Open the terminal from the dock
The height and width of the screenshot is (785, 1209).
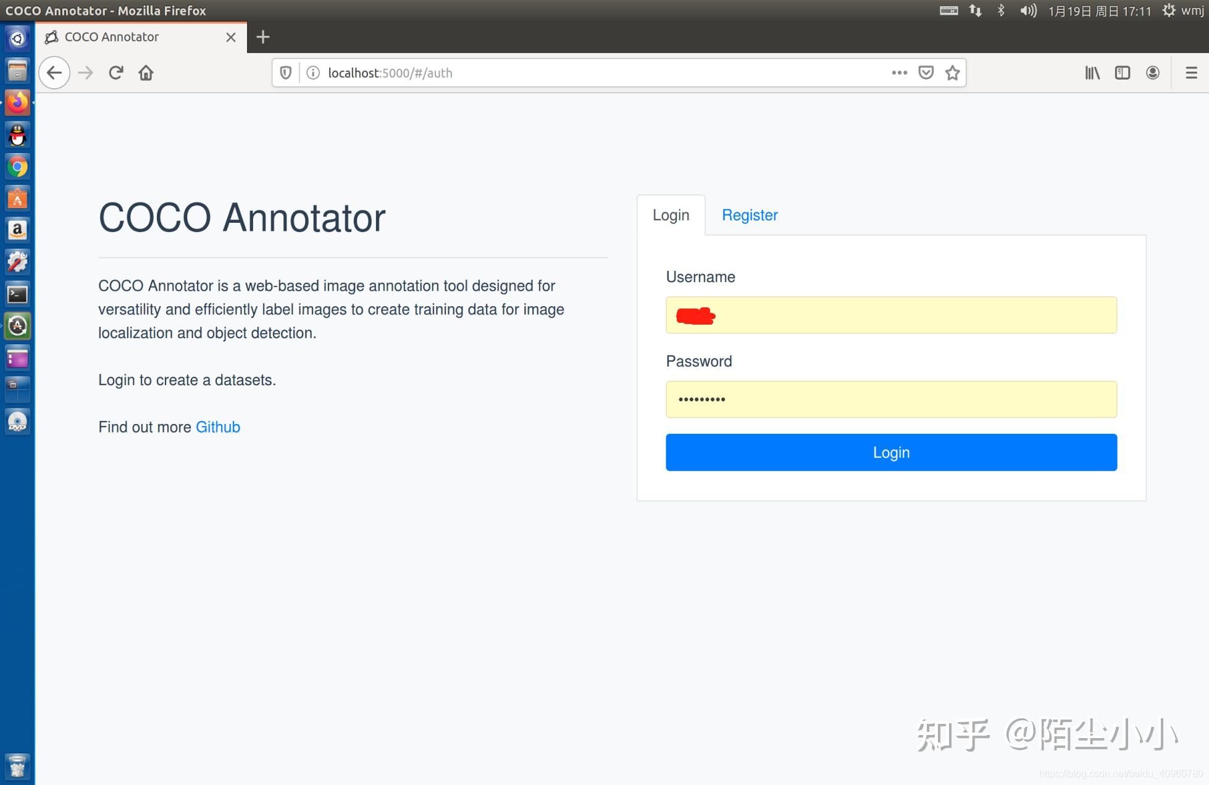tap(17, 294)
